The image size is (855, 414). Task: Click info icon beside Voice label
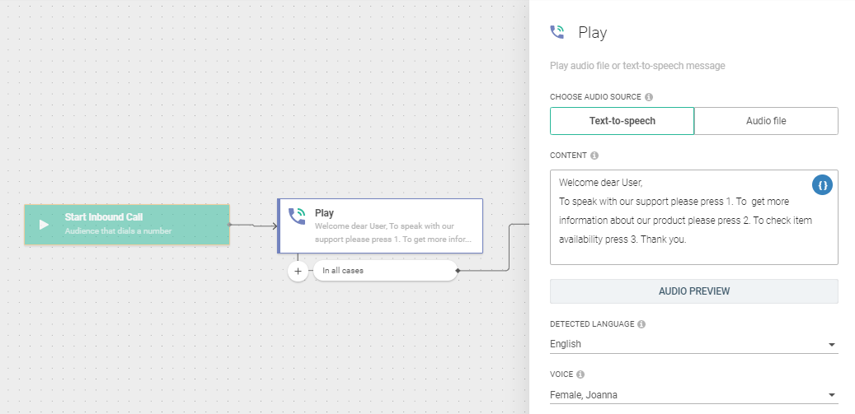(x=580, y=374)
